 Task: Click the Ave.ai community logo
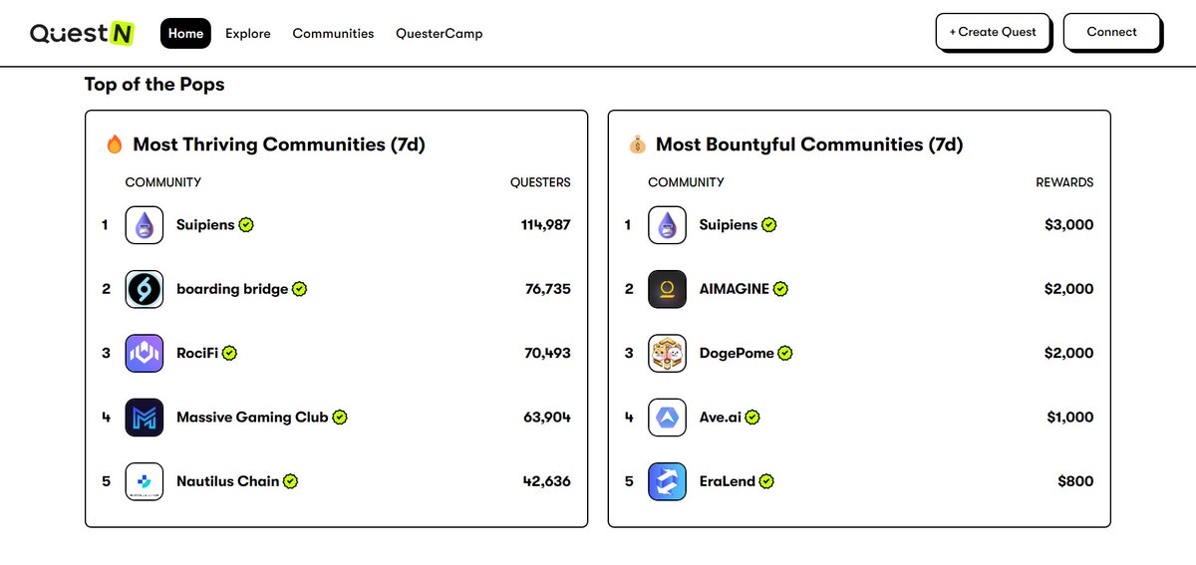click(x=668, y=418)
